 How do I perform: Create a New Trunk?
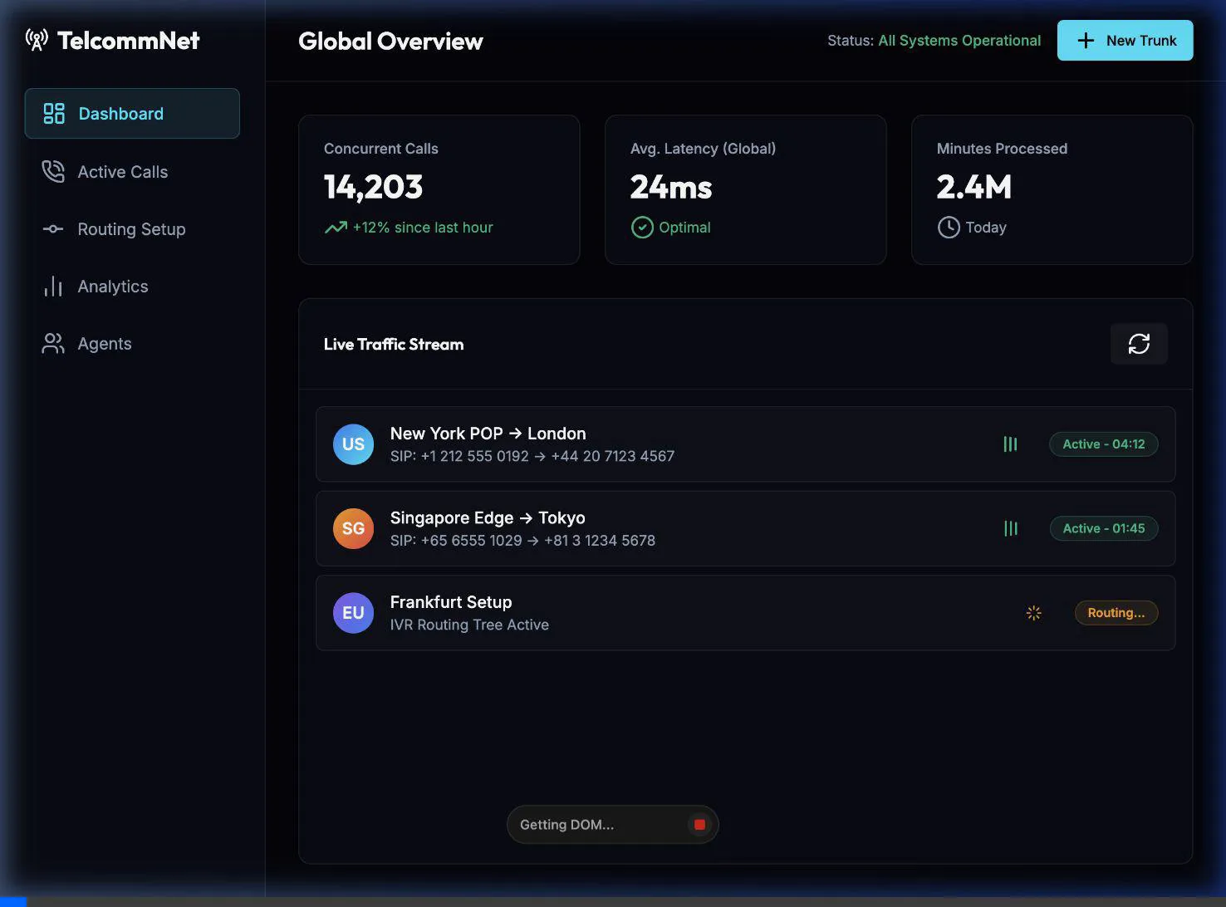(x=1125, y=40)
